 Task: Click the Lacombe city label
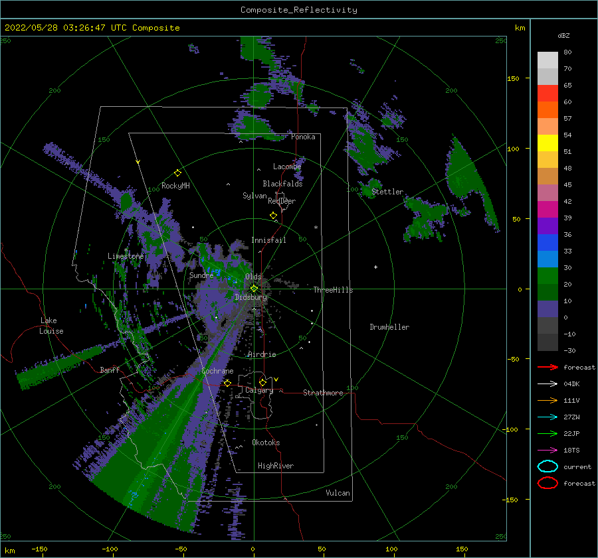coord(287,167)
